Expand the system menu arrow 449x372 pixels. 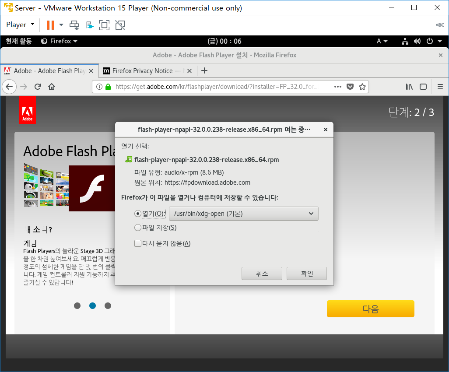(440, 41)
